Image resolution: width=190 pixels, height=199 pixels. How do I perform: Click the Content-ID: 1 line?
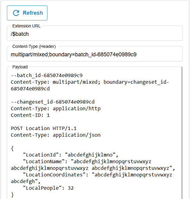tap(30, 115)
